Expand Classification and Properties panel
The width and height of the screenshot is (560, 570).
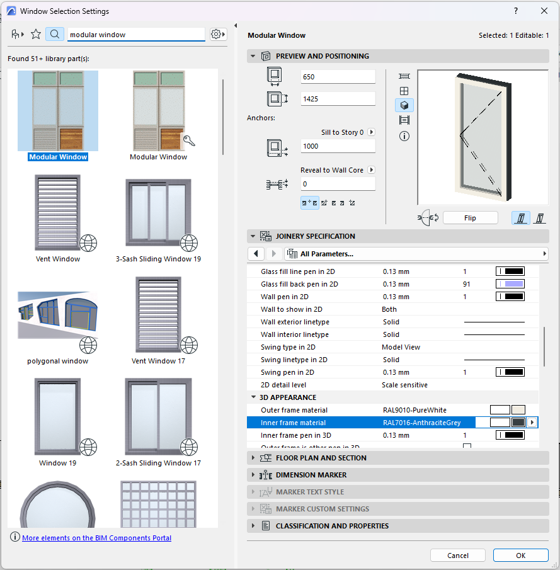[253, 526]
